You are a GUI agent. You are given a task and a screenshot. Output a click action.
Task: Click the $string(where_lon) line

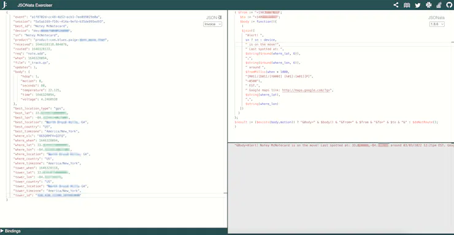coord(262,104)
